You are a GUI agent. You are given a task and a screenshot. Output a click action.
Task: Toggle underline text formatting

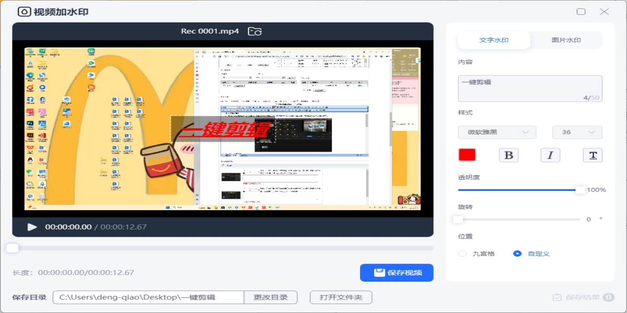click(x=593, y=155)
